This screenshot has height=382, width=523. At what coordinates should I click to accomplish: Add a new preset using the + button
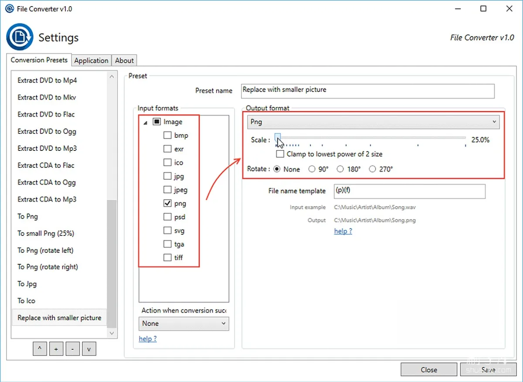pyautogui.click(x=56, y=348)
